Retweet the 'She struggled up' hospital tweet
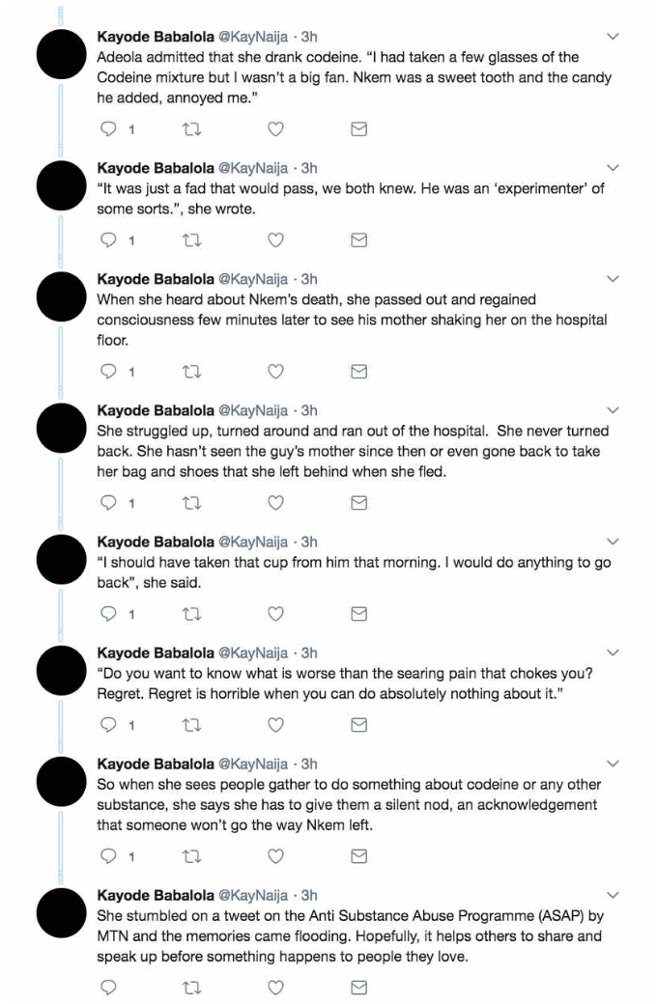 (191, 503)
